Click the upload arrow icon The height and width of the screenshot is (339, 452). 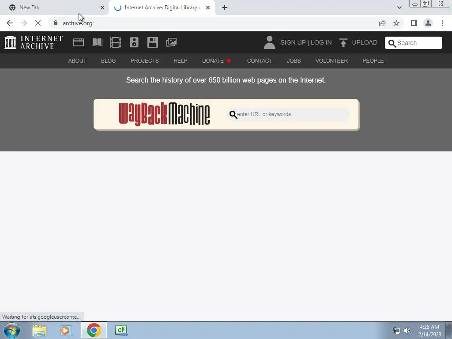[343, 42]
